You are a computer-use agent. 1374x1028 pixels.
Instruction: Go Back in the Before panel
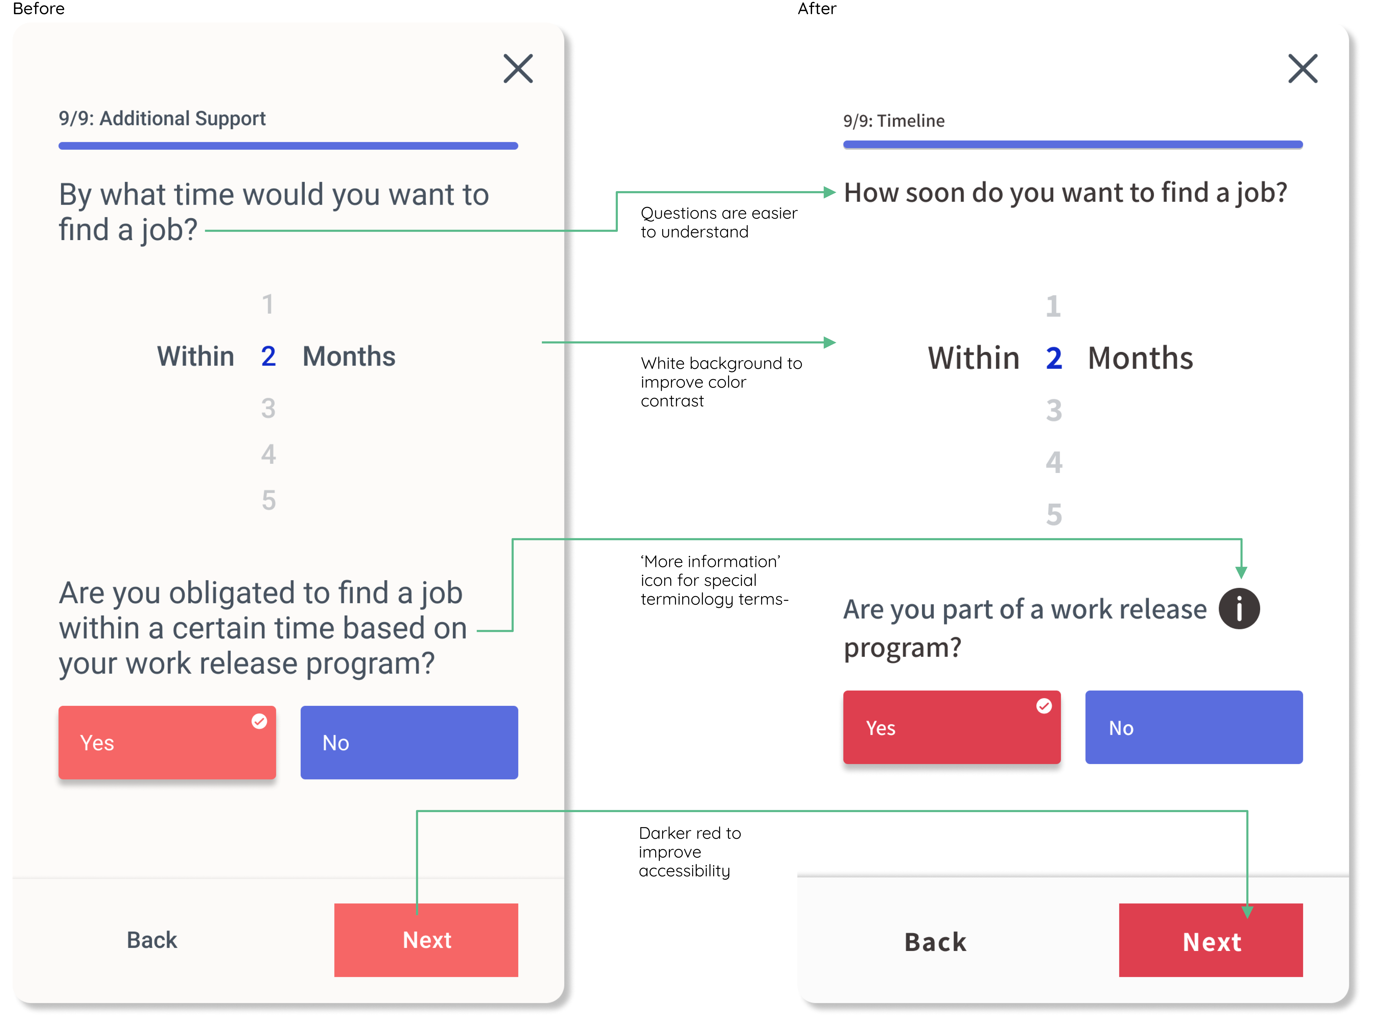click(152, 939)
